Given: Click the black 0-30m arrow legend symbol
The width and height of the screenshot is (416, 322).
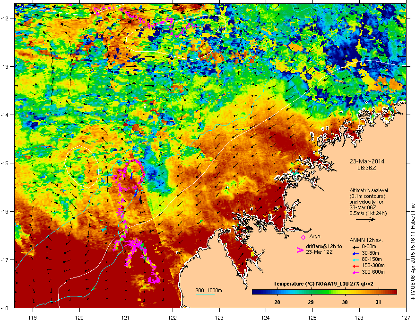Looking at the screenshot, I should [355, 247].
